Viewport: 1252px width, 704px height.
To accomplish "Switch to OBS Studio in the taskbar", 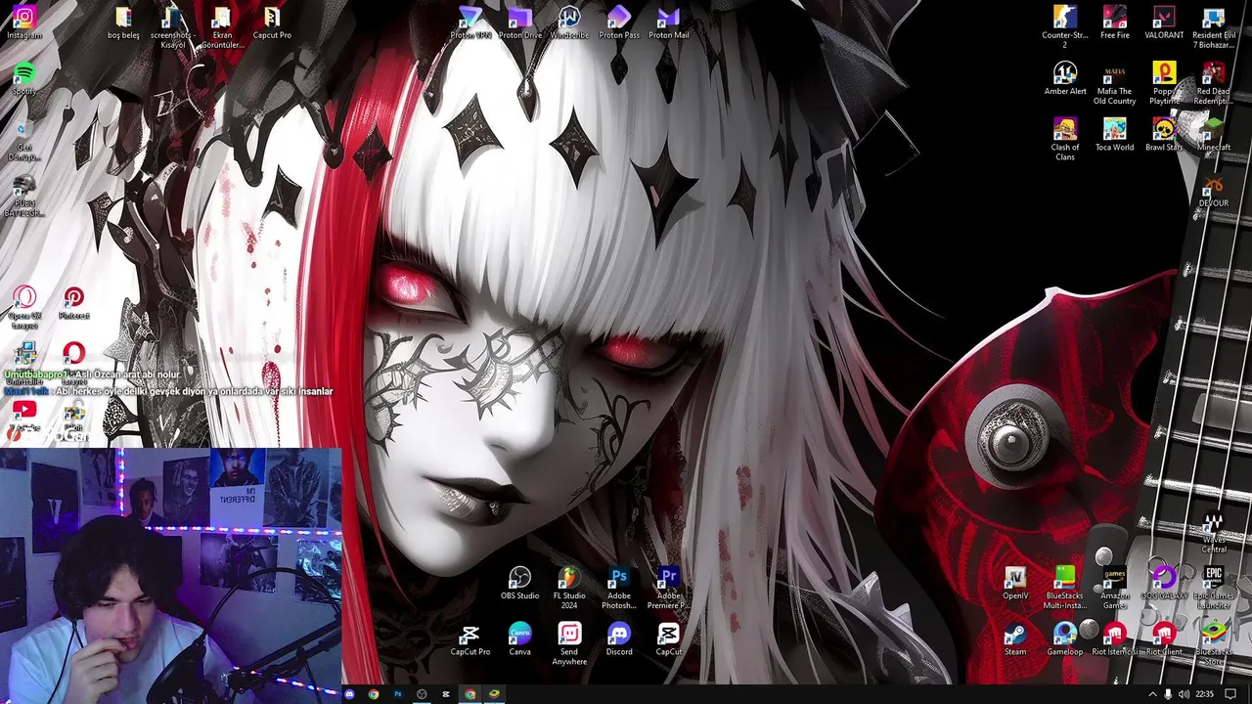I will coord(422,694).
